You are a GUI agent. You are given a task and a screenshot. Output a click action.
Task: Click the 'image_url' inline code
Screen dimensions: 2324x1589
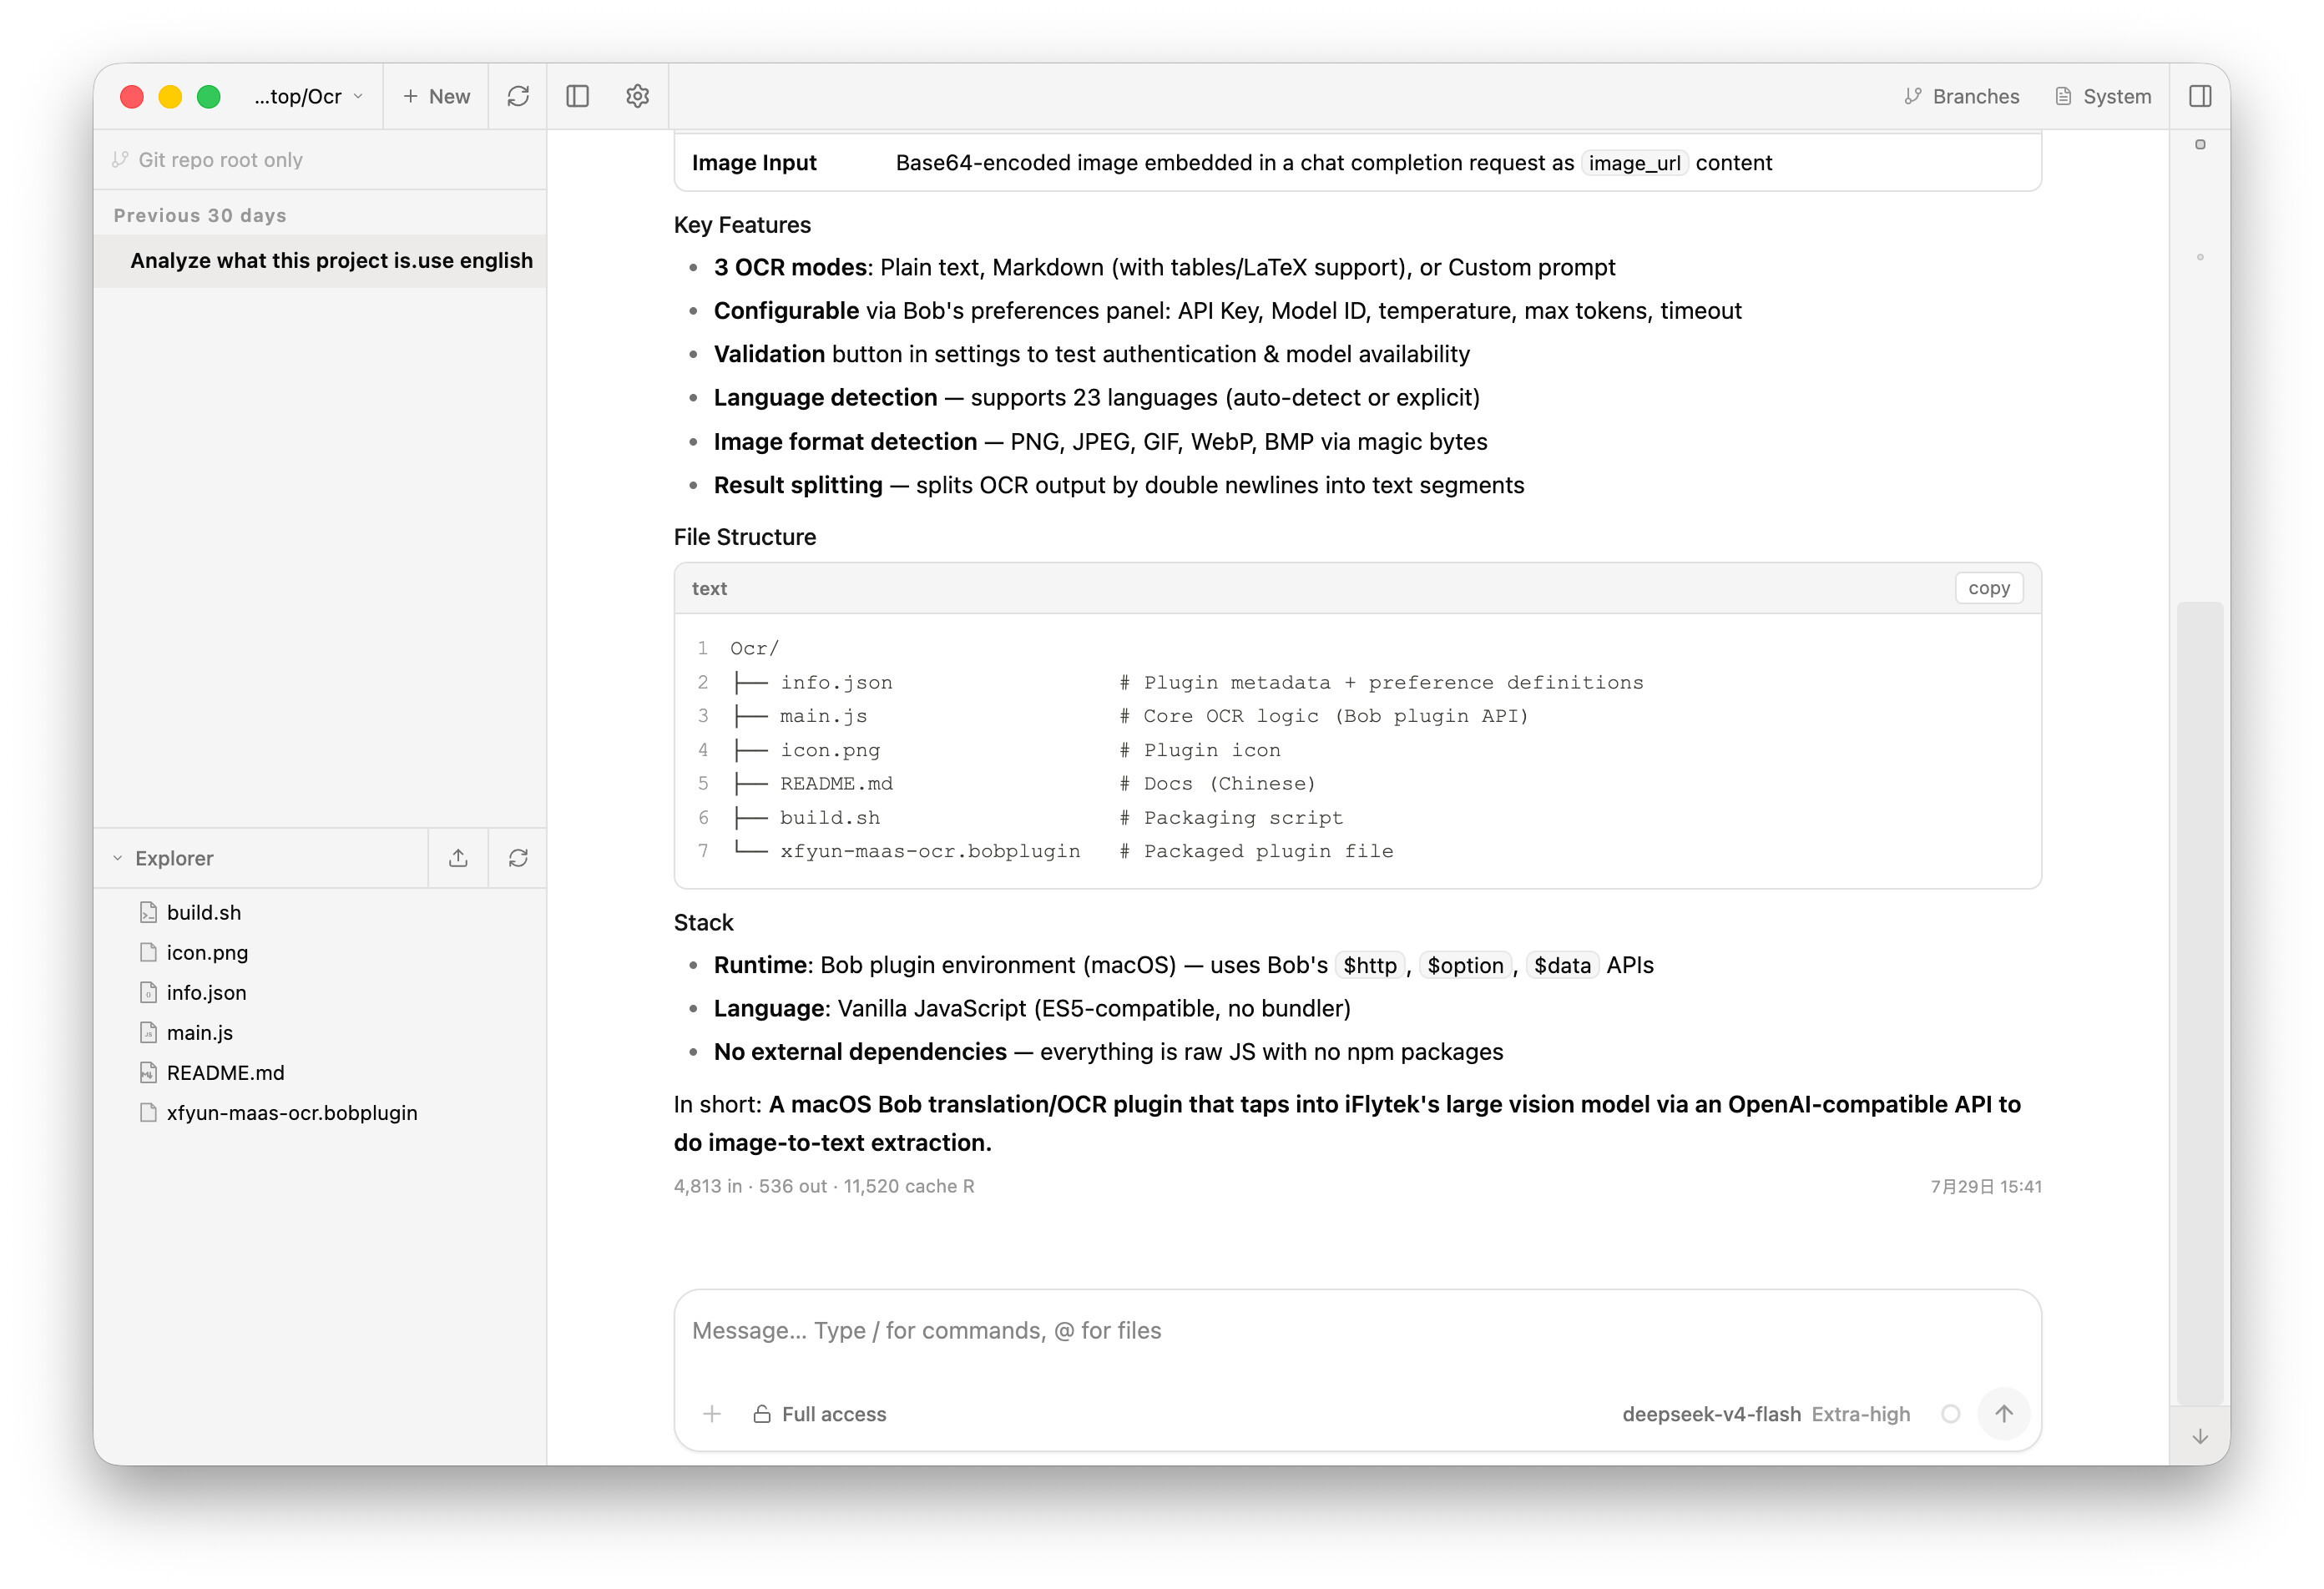[x=1634, y=163]
